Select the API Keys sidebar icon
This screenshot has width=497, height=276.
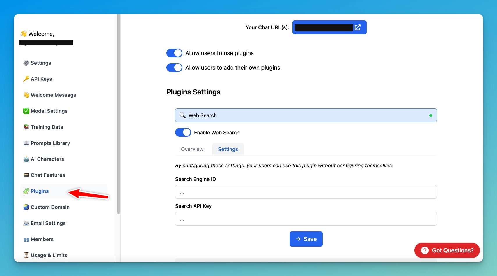[26, 79]
